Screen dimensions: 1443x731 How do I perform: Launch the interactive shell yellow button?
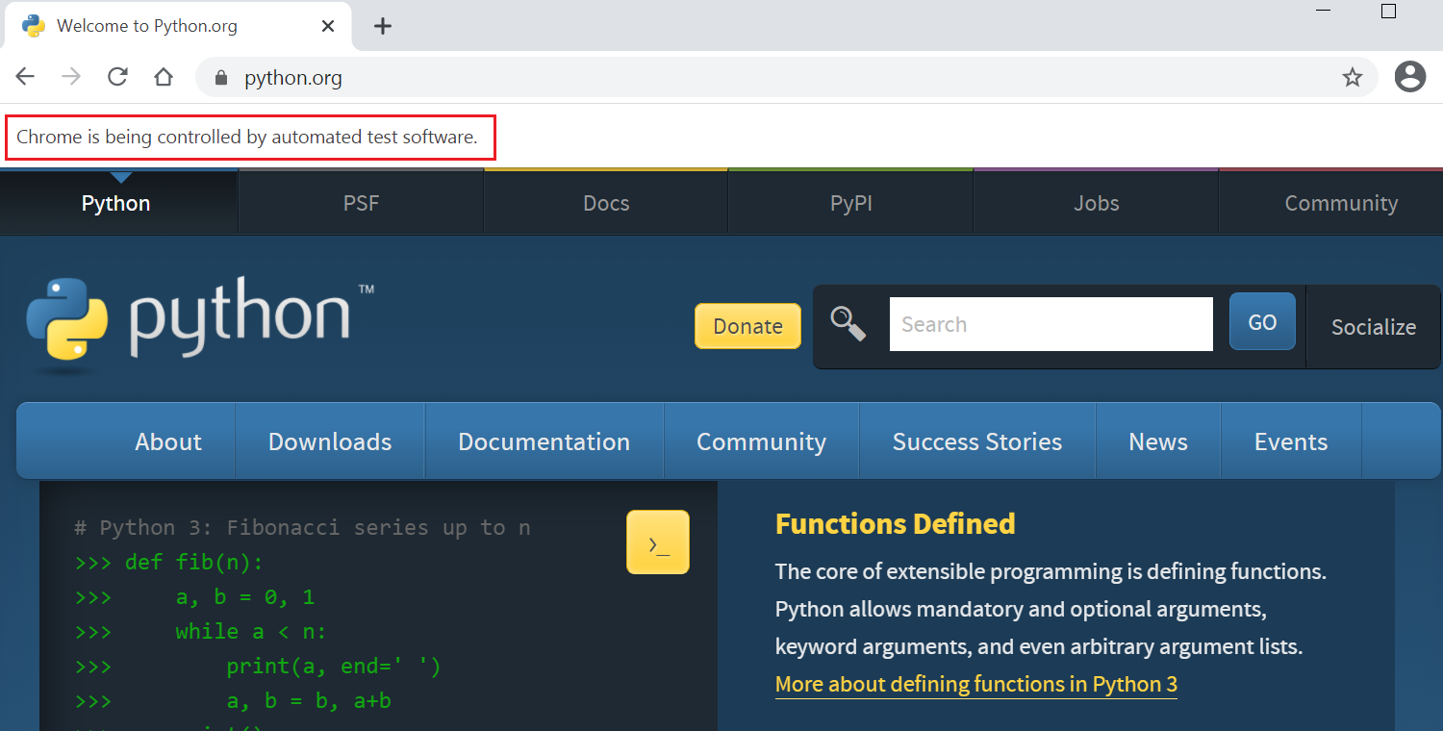click(658, 542)
